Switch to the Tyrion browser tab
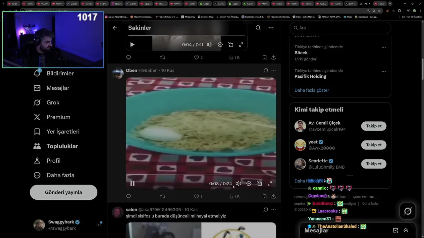The image size is (424, 238). click(x=13, y=4)
